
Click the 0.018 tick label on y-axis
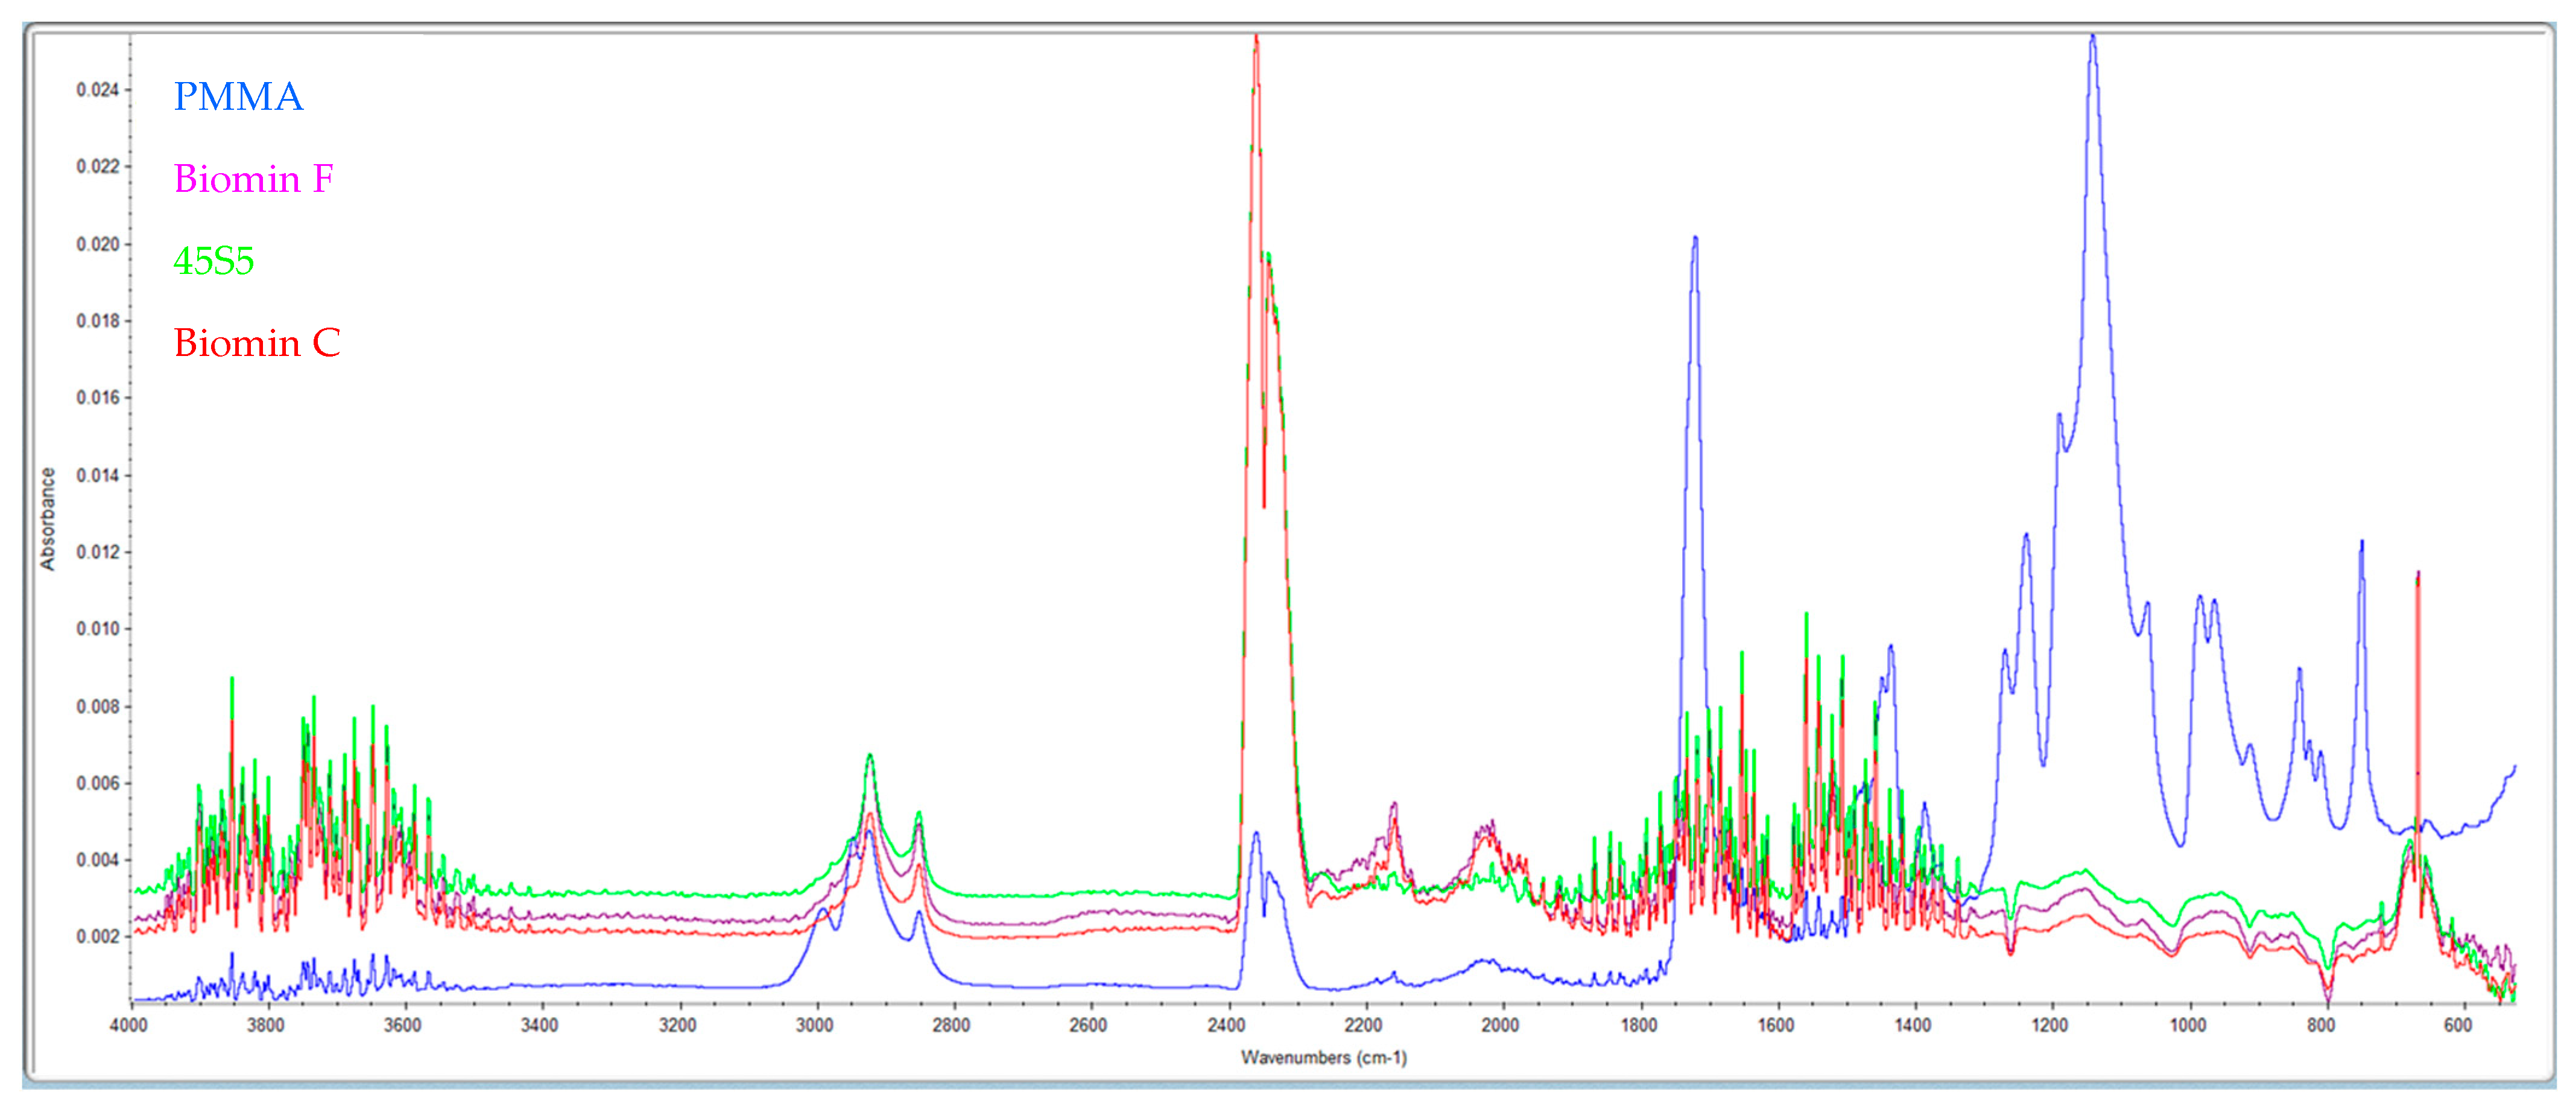pyautogui.click(x=97, y=321)
